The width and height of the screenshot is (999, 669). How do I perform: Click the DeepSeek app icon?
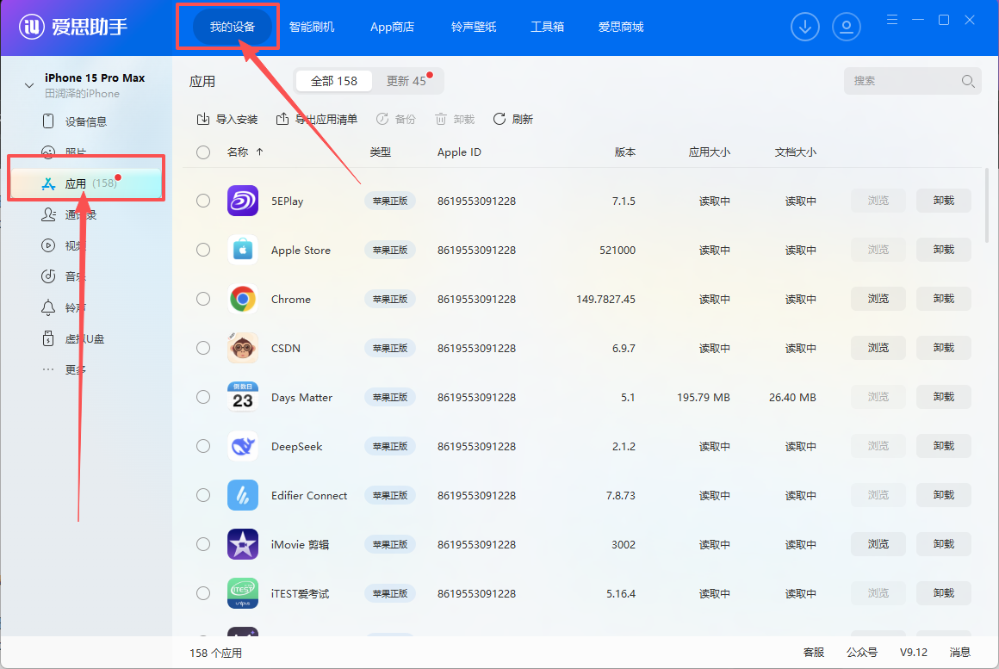[x=243, y=446]
